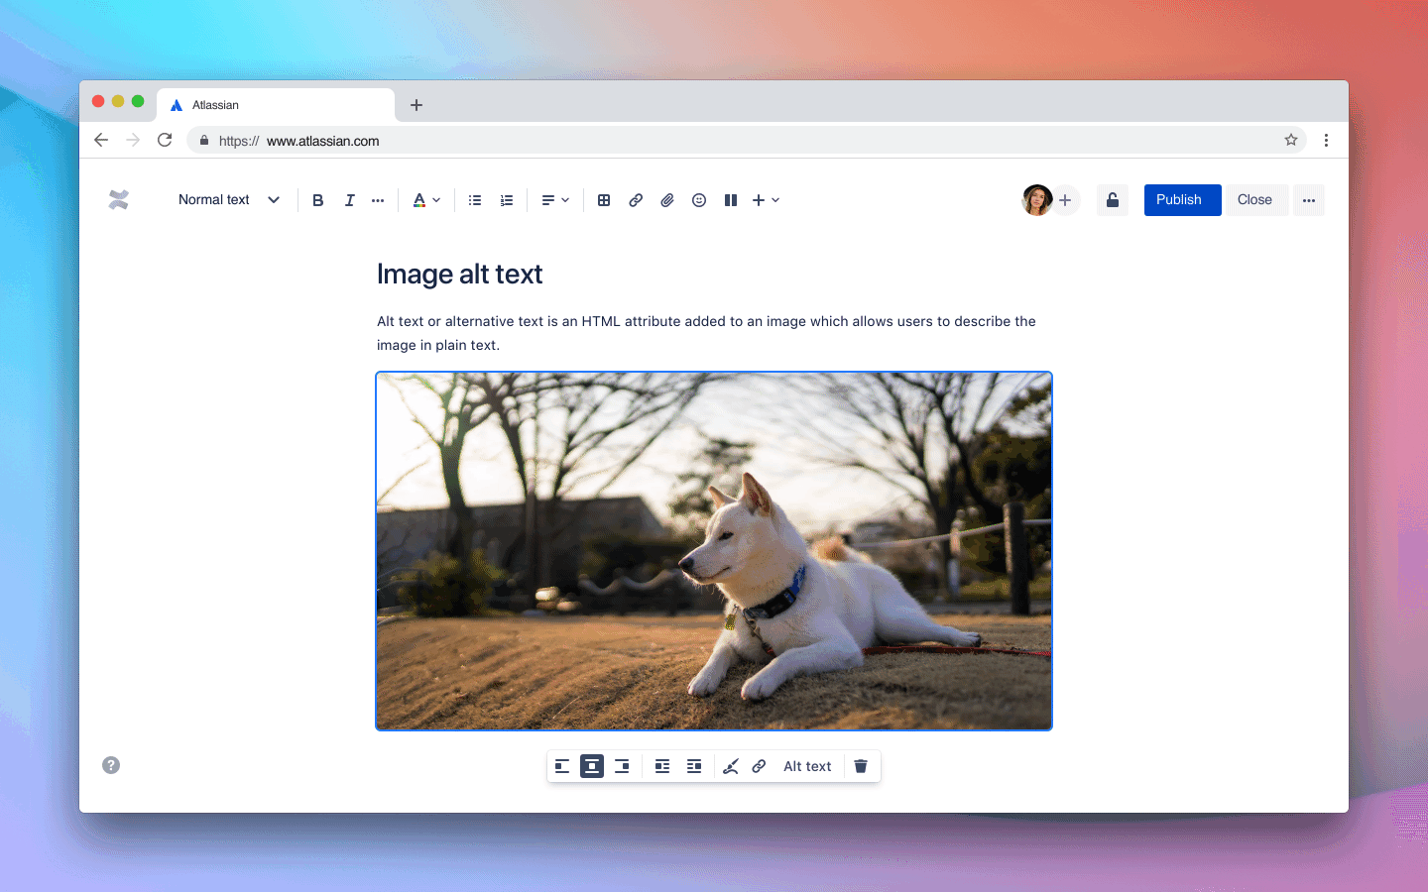This screenshot has height=892, width=1428.
Task: View site security lock info
Action: (204, 141)
